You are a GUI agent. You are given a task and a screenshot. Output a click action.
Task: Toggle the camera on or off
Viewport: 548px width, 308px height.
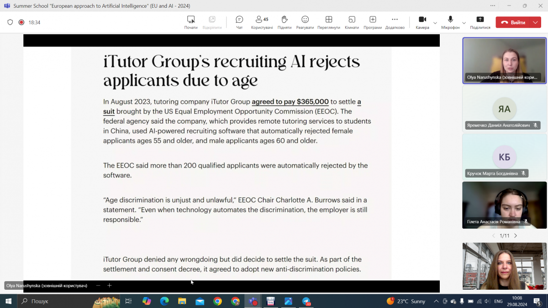point(422,22)
